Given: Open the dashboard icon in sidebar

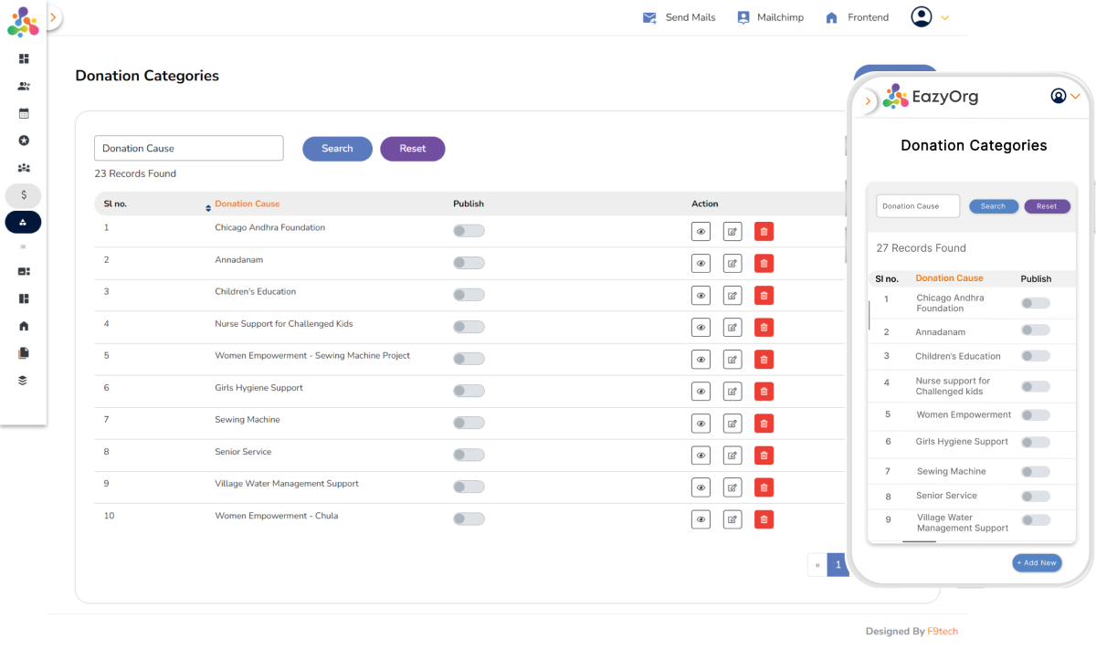Looking at the screenshot, I should 24,59.
